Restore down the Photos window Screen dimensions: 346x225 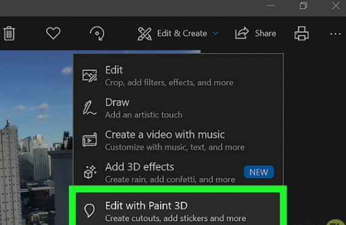pyautogui.click(x=303, y=5)
